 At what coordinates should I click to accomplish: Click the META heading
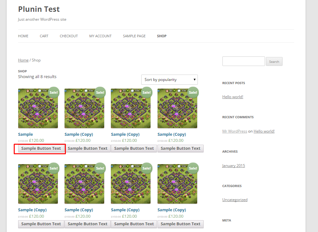(x=227, y=220)
